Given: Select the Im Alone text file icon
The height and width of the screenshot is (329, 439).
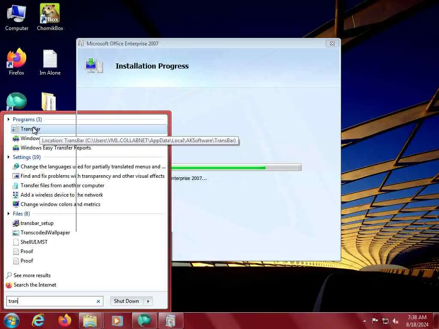Looking at the screenshot, I should [x=50, y=62].
